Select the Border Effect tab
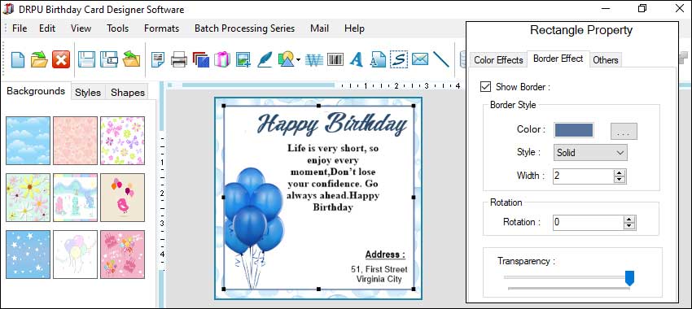The width and height of the screenshot is (692, 309). click(x=558, y=59)
